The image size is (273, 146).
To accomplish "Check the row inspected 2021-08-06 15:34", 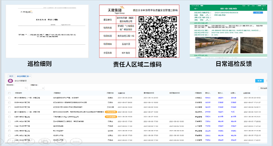I will [10, 112].
